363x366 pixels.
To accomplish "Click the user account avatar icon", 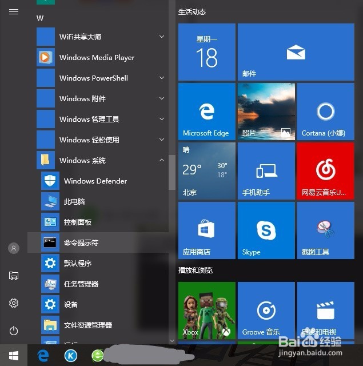I will 14,248.
